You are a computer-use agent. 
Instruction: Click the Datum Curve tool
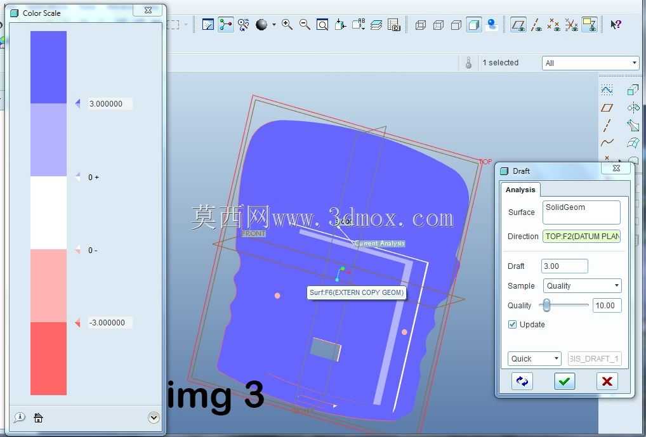(607, 143)
